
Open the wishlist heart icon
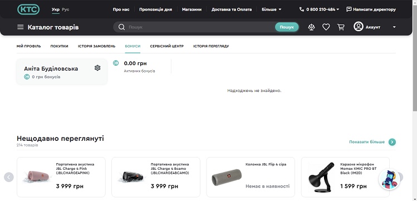point(326,27)
